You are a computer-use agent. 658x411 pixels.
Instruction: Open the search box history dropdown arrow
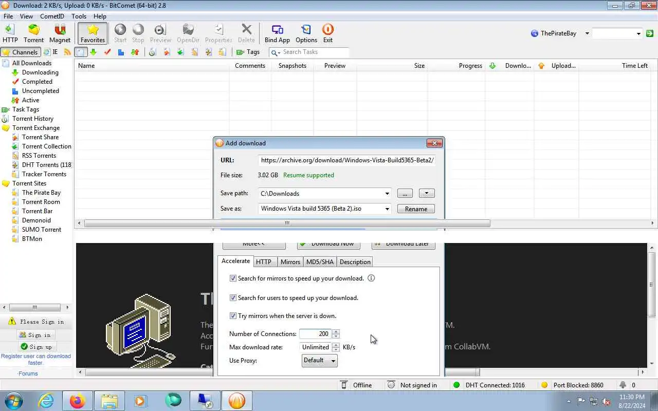point(638,33)
